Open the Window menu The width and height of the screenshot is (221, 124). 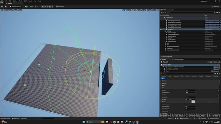[15, 1]
